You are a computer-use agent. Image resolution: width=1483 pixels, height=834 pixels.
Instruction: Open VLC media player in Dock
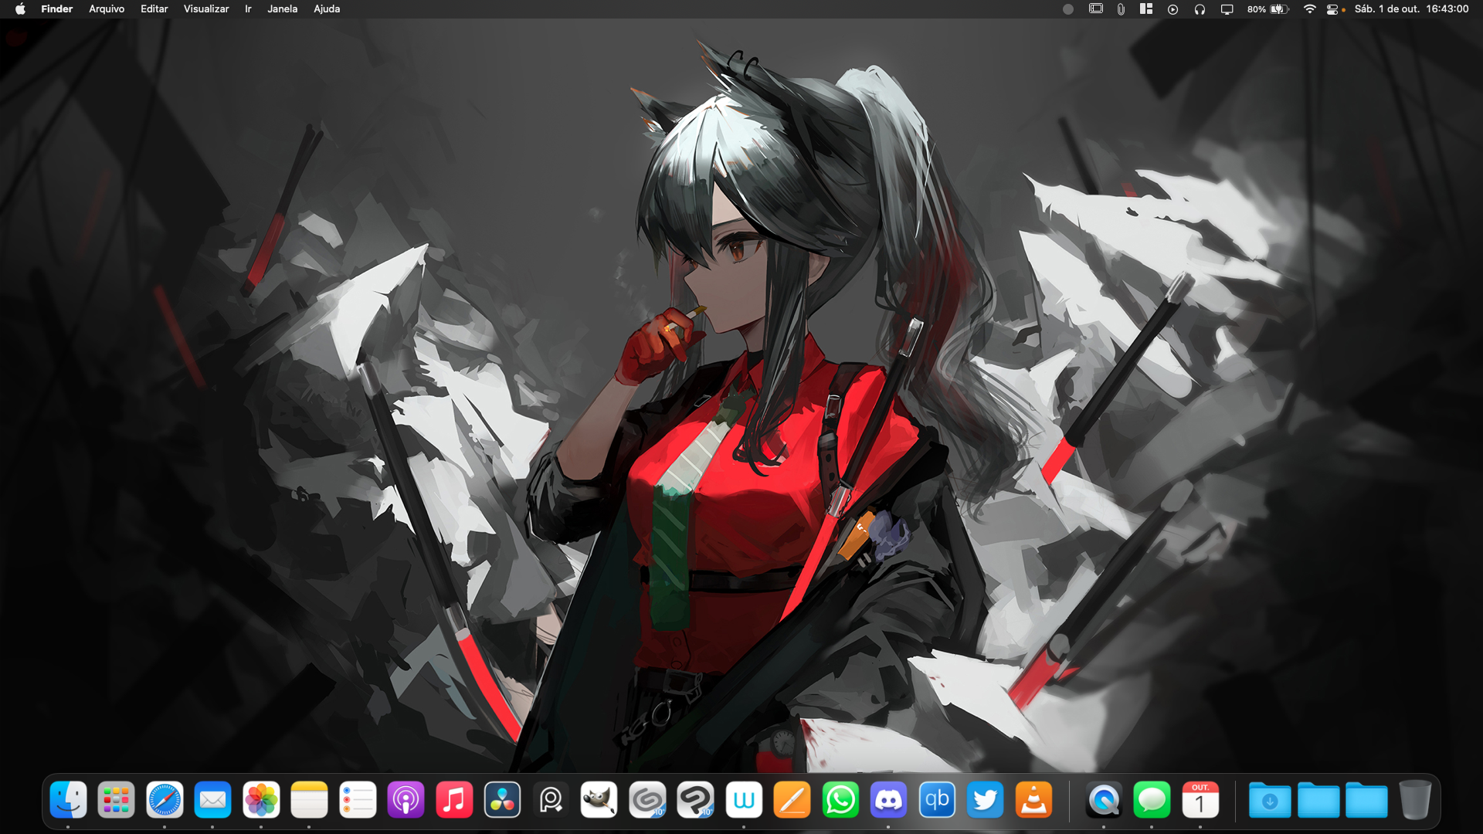(1033, 800)
